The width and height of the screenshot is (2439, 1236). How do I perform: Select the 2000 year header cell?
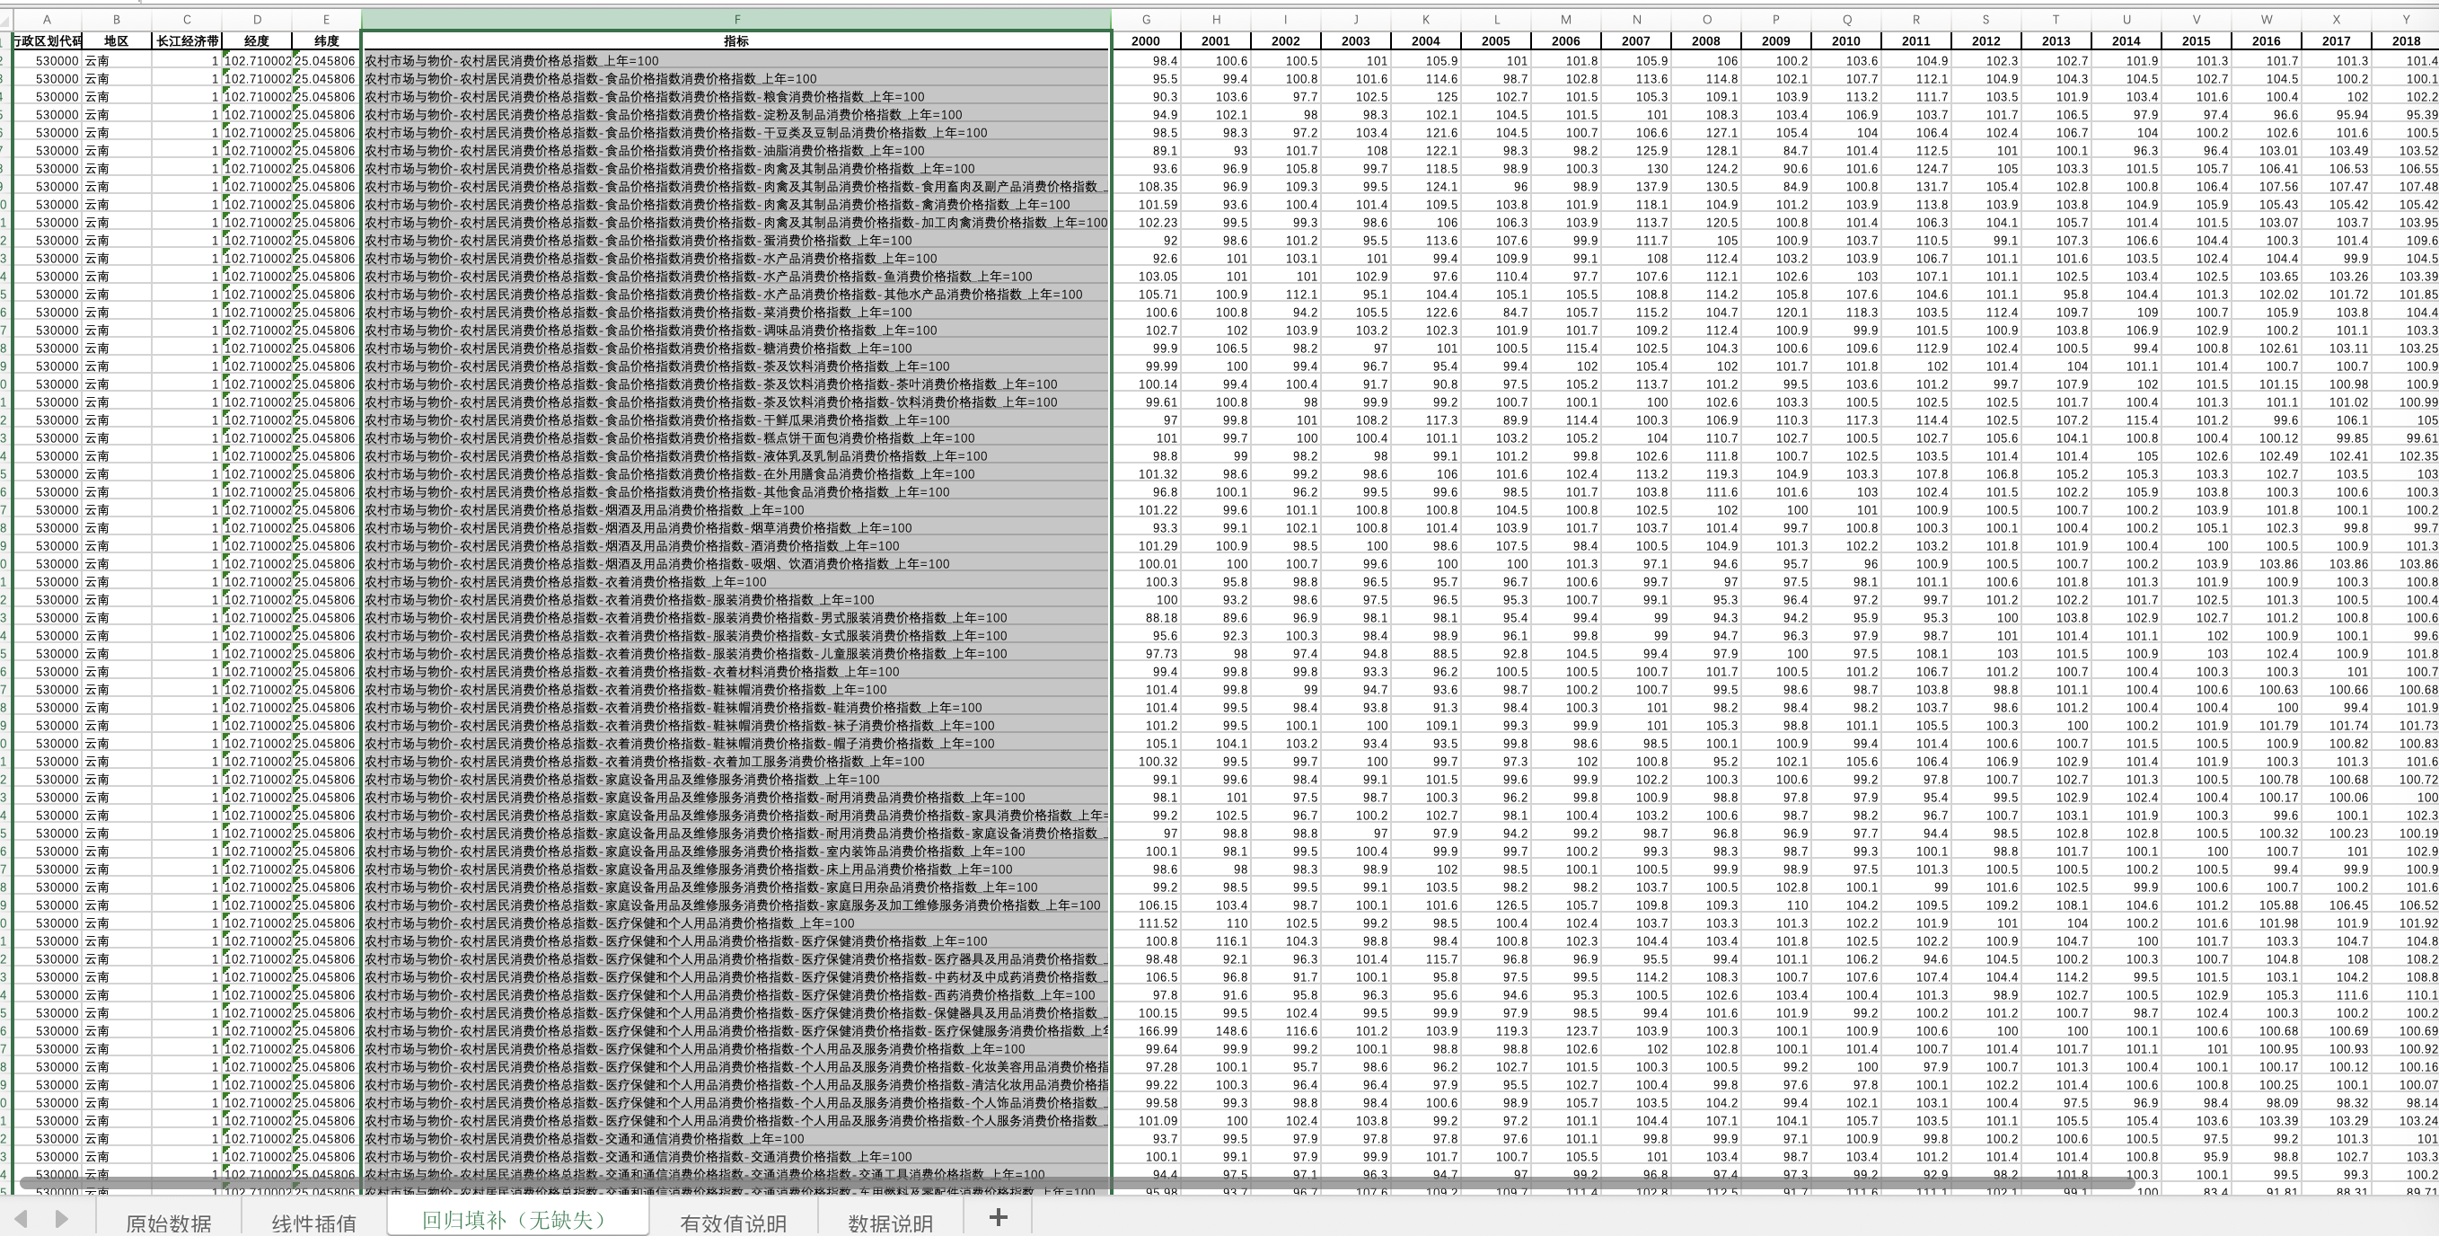click(1146, 40)
